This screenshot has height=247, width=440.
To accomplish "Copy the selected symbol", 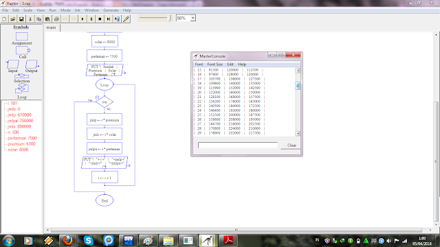I will click(x=38, y=19).
